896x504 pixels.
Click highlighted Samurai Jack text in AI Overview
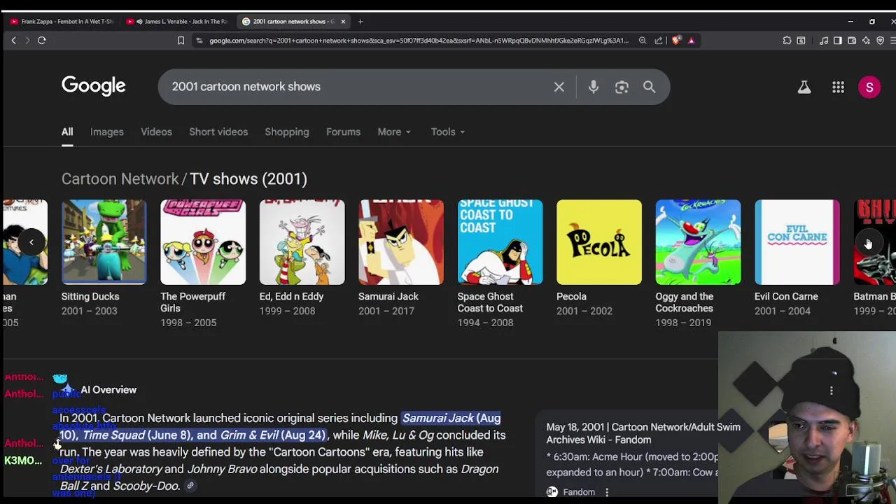[x=438, y=418]
